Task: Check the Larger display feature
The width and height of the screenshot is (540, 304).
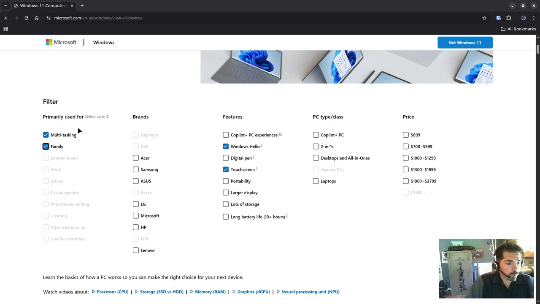Action: [226, 193]
